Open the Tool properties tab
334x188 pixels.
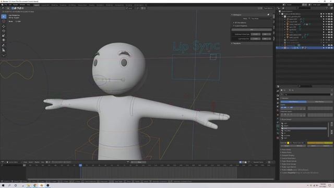coord(278,91)
